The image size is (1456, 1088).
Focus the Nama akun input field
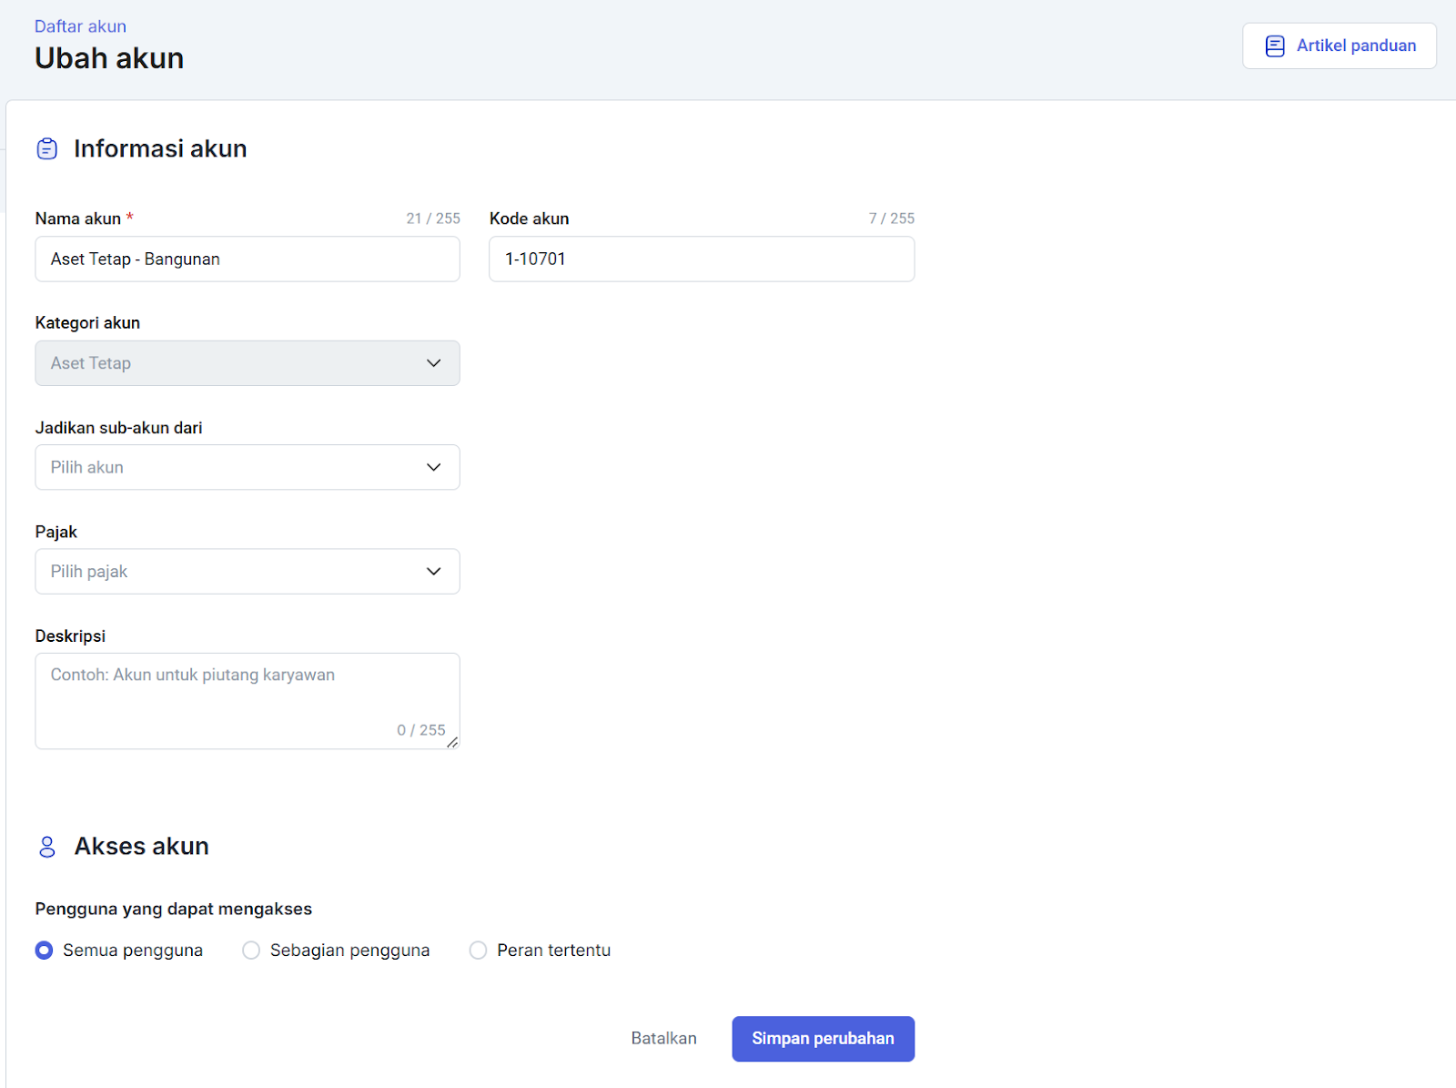248,259
